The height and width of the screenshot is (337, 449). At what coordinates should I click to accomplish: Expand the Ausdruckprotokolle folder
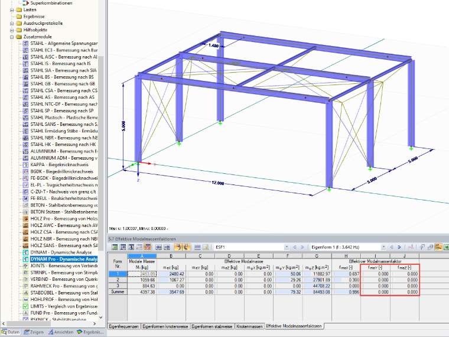pyautogui.click(x=12, y=24)
